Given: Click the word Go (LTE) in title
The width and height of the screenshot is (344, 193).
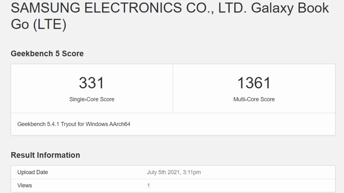Looking at the screenshot, I should pos(39,25).
